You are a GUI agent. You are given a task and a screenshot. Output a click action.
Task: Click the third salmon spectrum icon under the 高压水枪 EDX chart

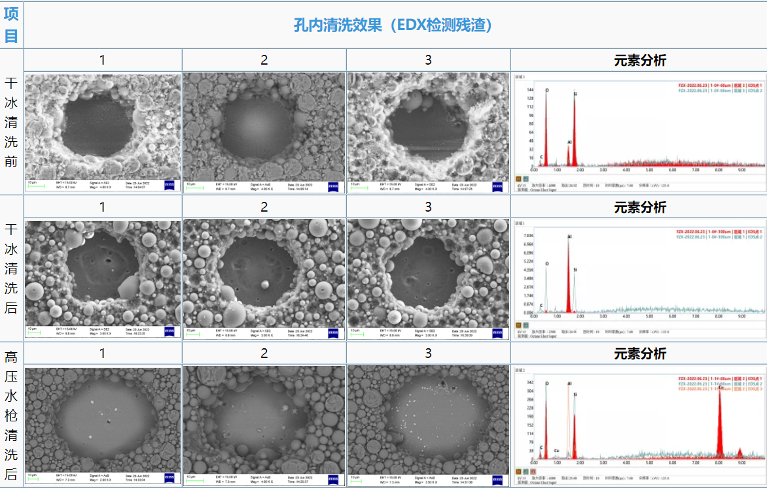click(533, 470)
